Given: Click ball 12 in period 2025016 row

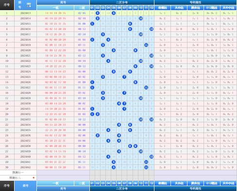Looking at the screenshot, I should 152,29.
